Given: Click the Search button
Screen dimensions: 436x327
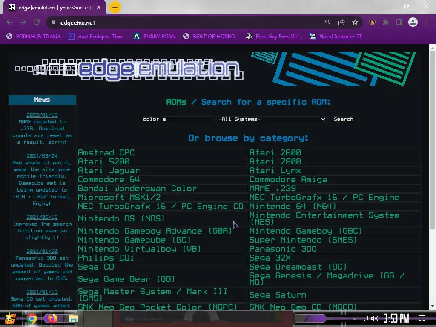Looking at the screenshot, I should pyautogui.click(x=344, y=119).
